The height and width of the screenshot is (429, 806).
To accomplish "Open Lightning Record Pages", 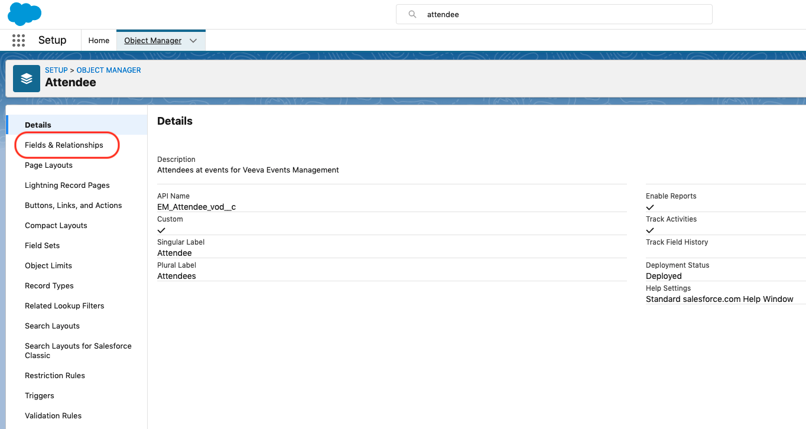I will 67,185.
